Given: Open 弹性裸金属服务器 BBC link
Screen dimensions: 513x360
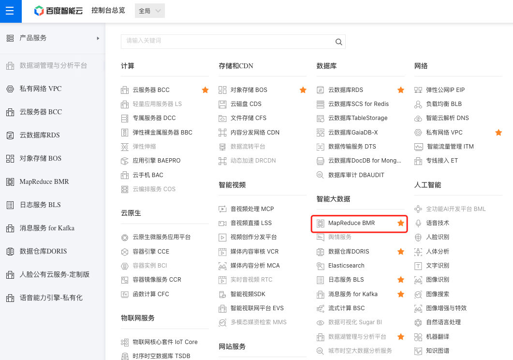Looking at the screenshot, I should [162, 132].
